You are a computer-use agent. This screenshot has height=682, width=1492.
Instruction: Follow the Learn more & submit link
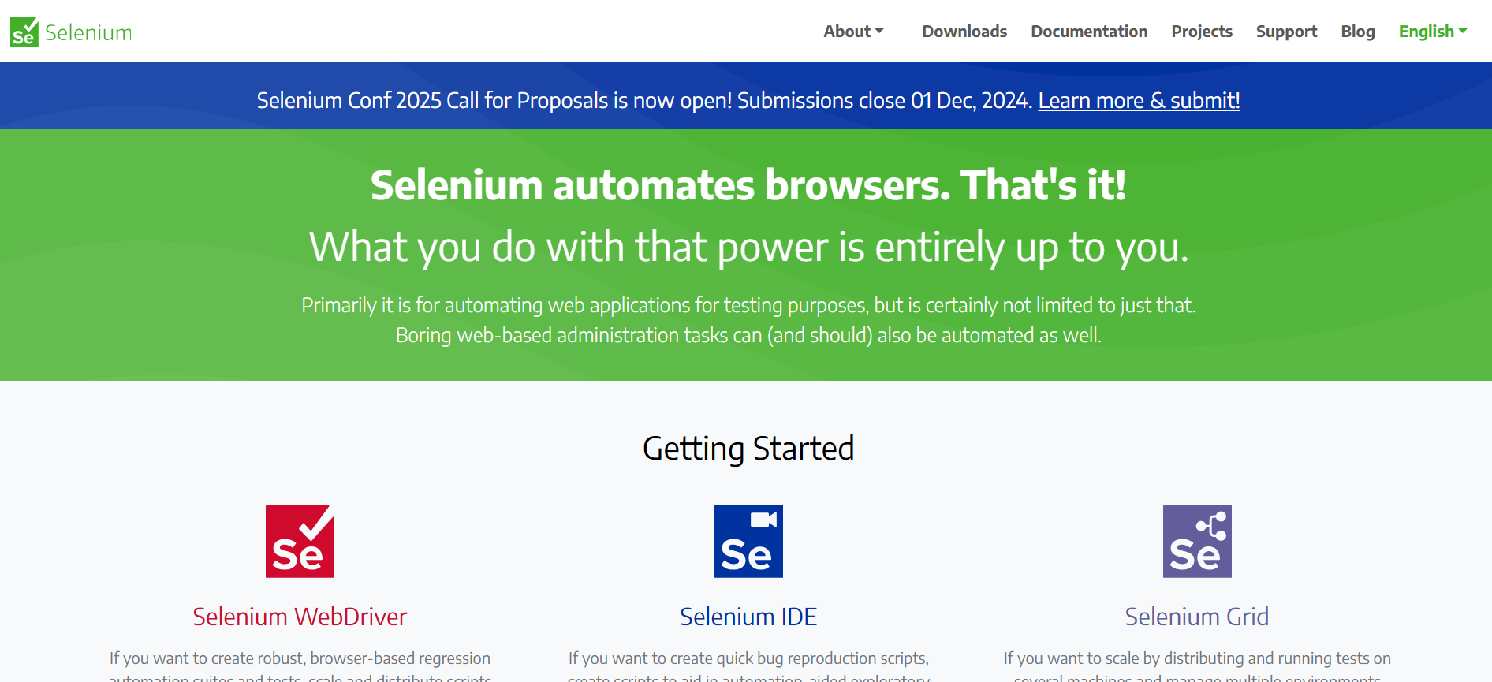(x=1139, y=101)
